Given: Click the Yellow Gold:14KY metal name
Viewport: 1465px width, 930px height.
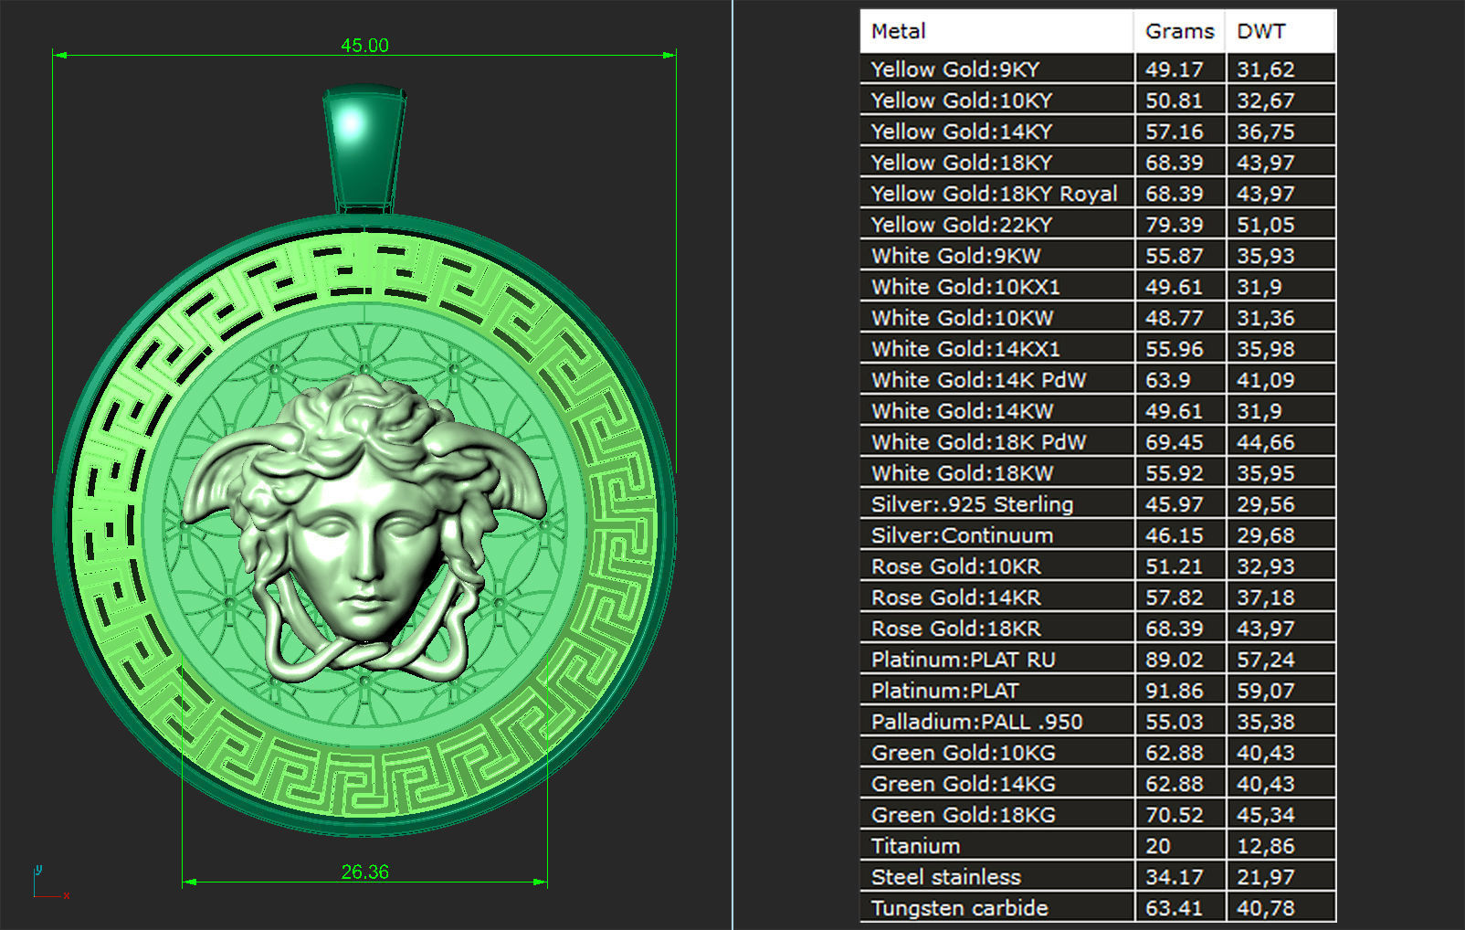Looking at the screenshot, I should 962,132.
